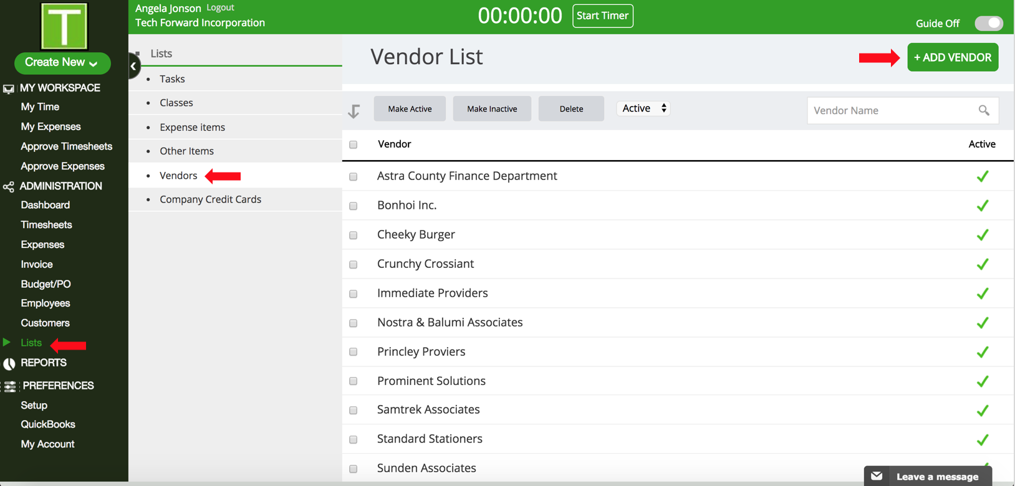This screenshot has width=1015, height=486.
Task: Click active checkmark for Astra County Finance Department
Action: 983,176
